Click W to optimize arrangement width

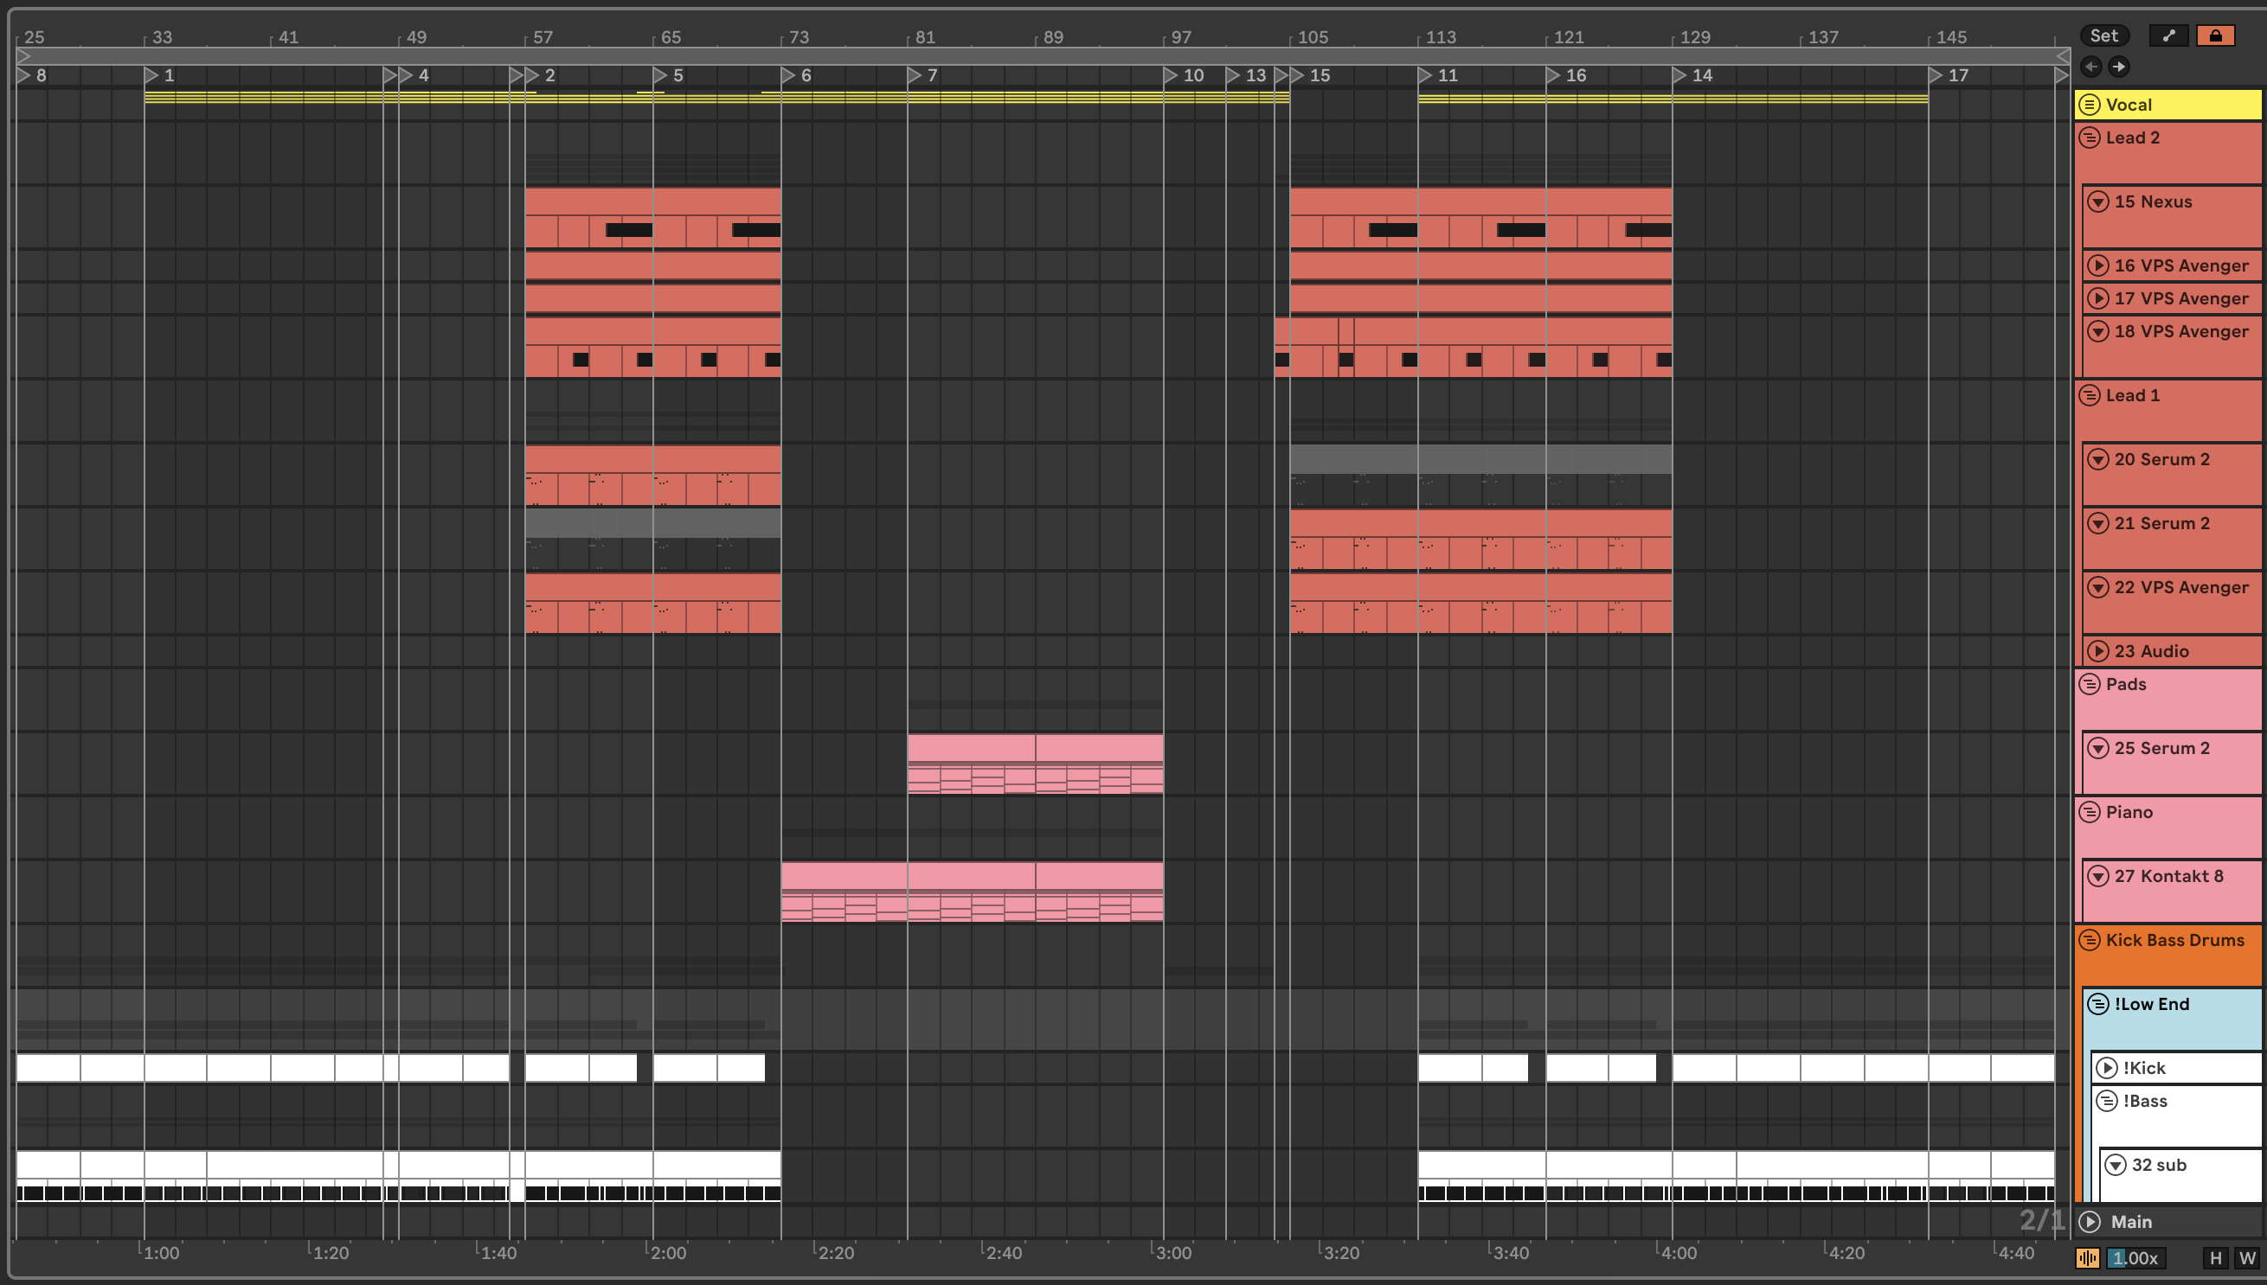tap(2247, 1258)
